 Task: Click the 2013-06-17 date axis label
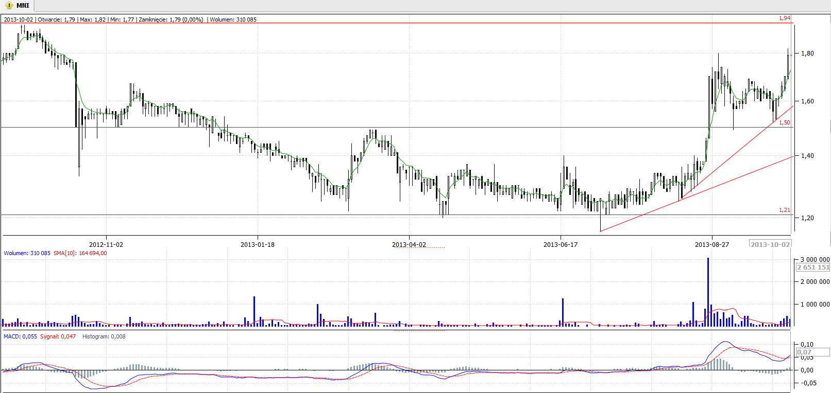point(561,244)
